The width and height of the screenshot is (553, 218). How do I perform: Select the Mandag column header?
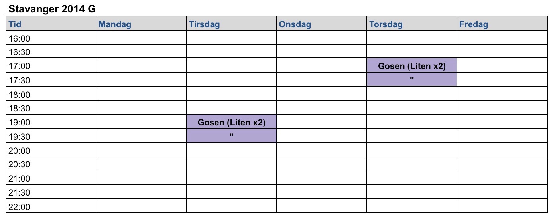(x=115, y=24)
